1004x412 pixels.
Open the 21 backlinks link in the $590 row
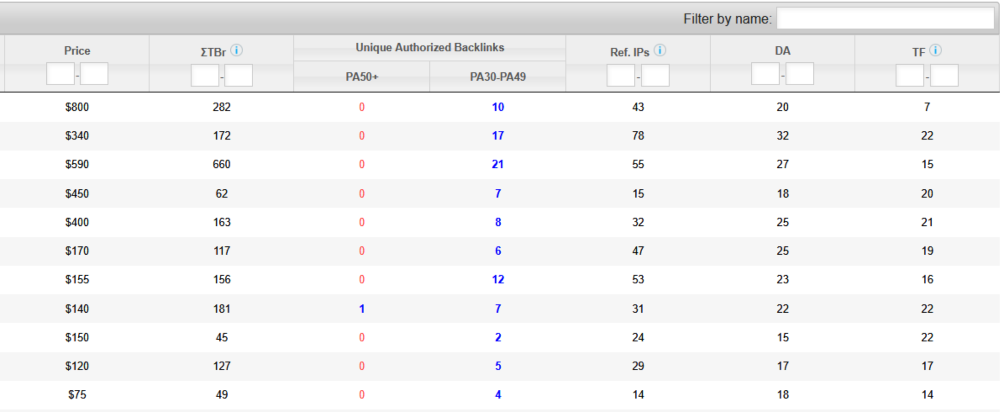coord(498,164)
